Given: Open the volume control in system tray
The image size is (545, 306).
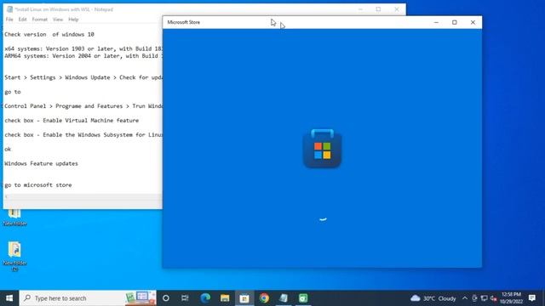Looking at the screenshot, I should [494, 298].
